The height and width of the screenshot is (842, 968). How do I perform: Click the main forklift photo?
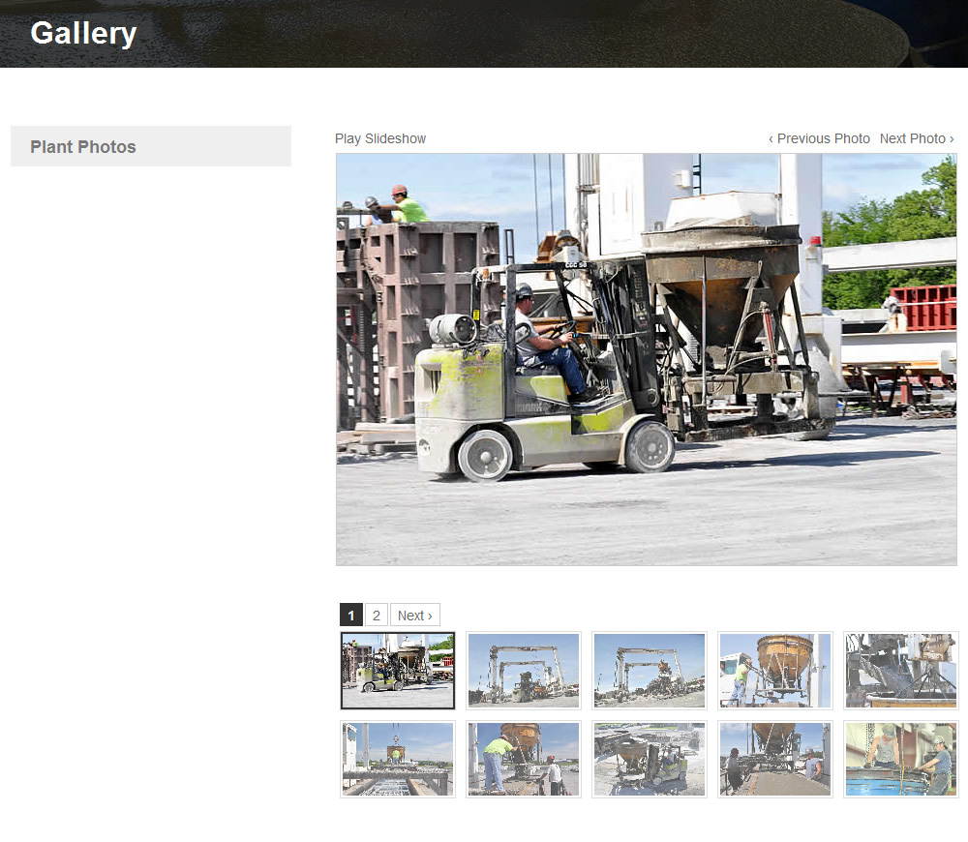pyautogui.click(x=647, y=359)
